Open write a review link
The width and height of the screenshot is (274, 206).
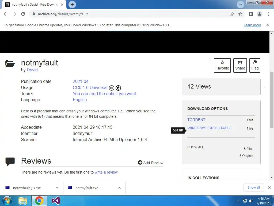106,172
